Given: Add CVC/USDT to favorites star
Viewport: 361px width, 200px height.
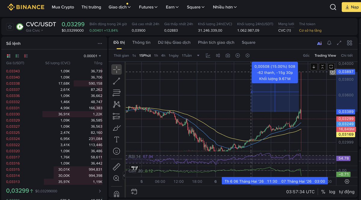Looking at the screenshot, I should pos(10,27).
